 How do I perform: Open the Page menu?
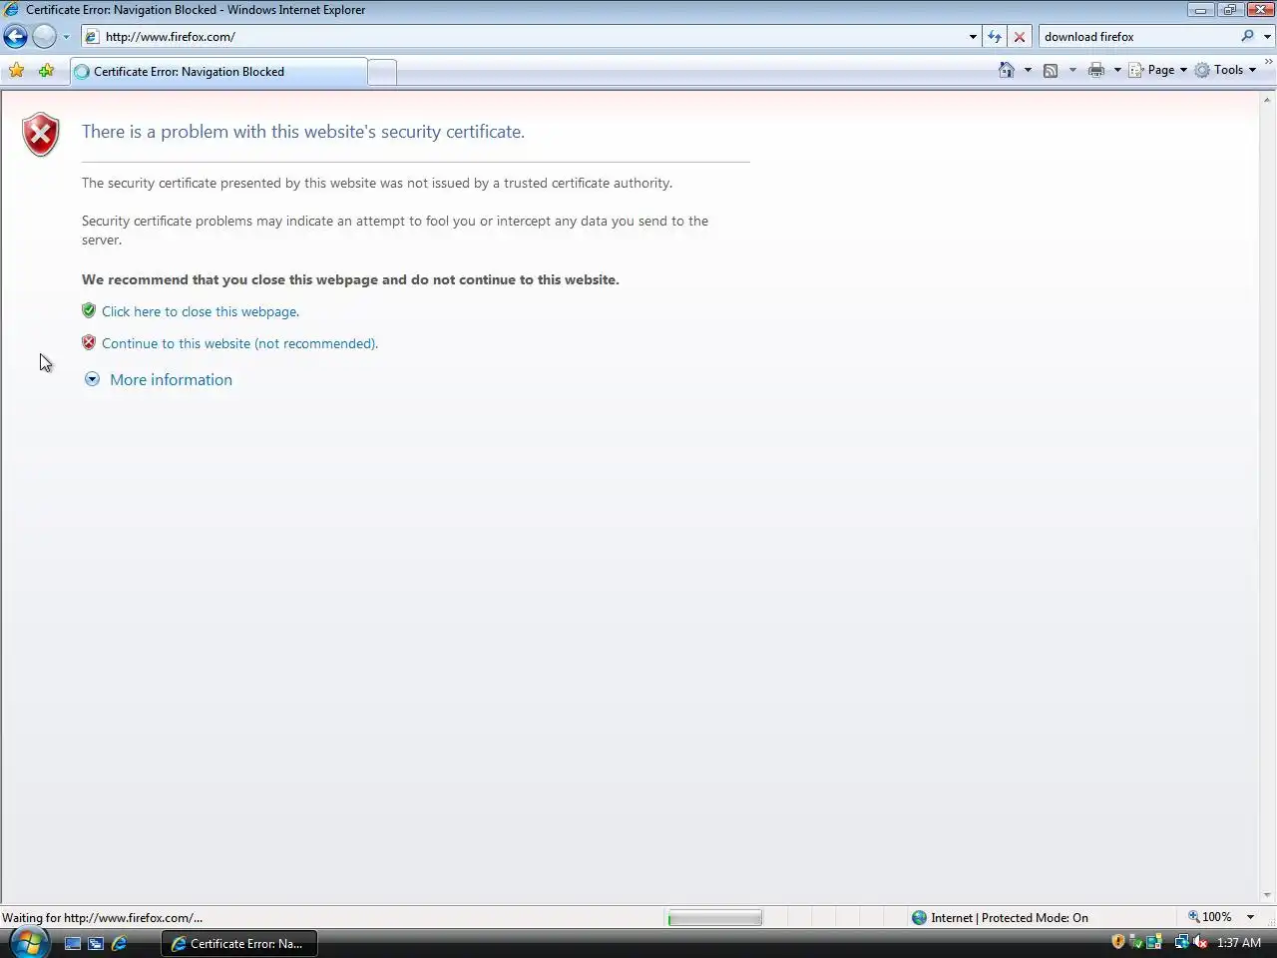[x=1157, y=70]
